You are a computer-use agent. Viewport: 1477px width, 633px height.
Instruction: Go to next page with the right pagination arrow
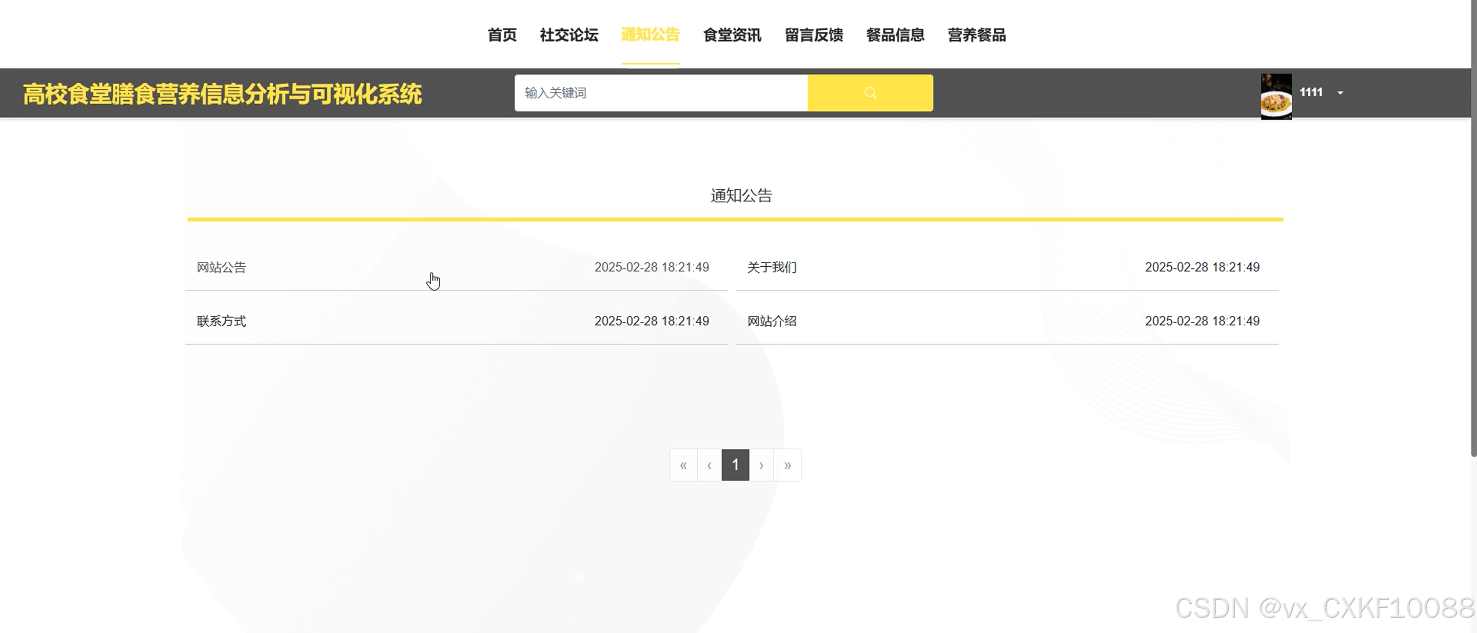pos(761,465)
